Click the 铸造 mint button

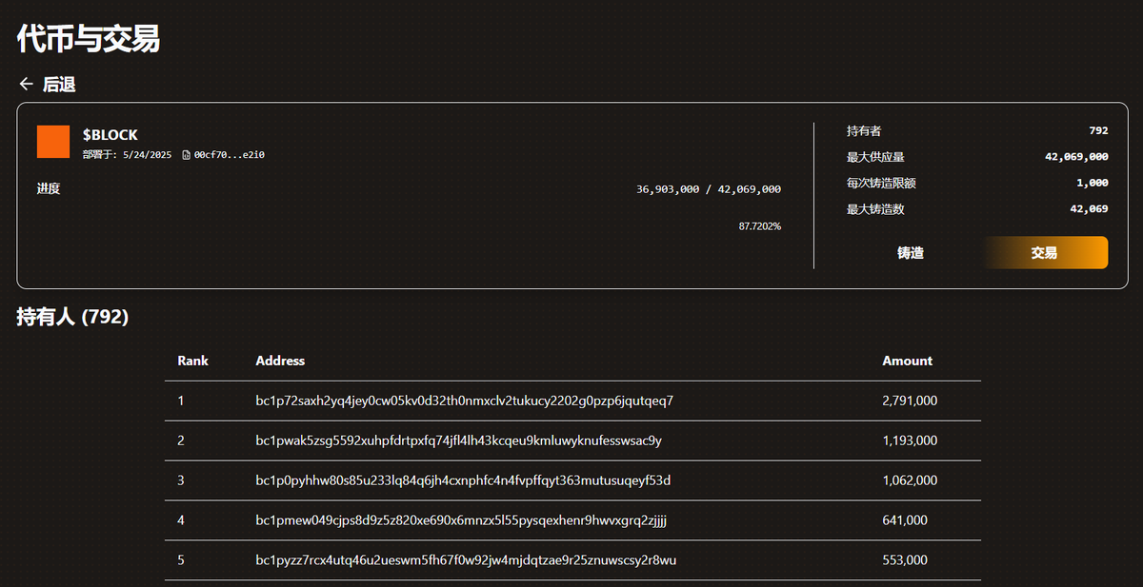click(911, 253)
